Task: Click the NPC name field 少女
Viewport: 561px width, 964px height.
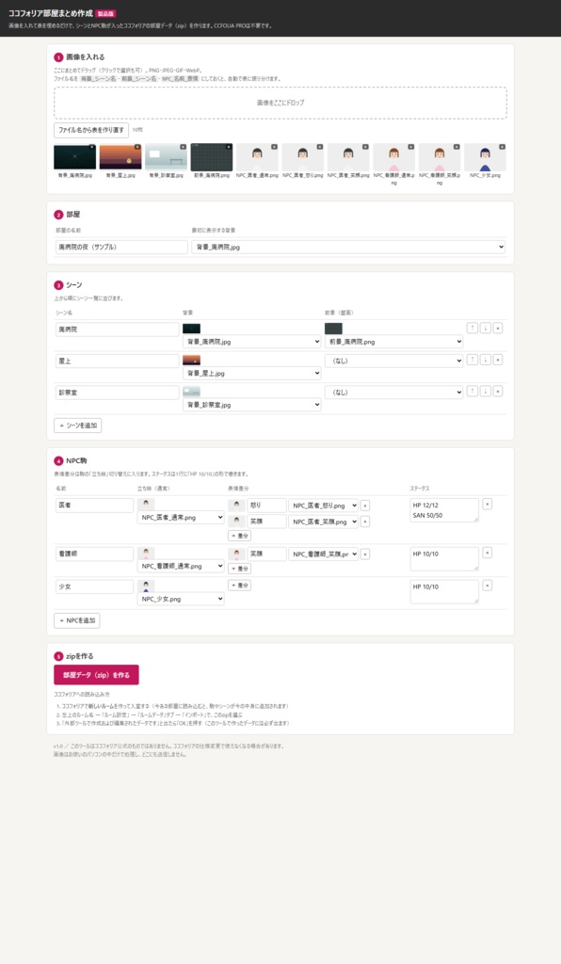Action: point(95,586)
